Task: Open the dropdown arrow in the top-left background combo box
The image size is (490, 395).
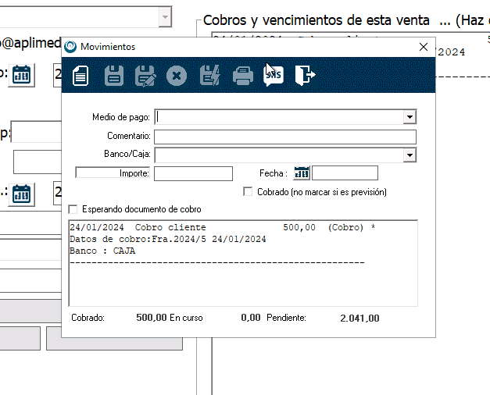Action: click(x=164, y=16)
